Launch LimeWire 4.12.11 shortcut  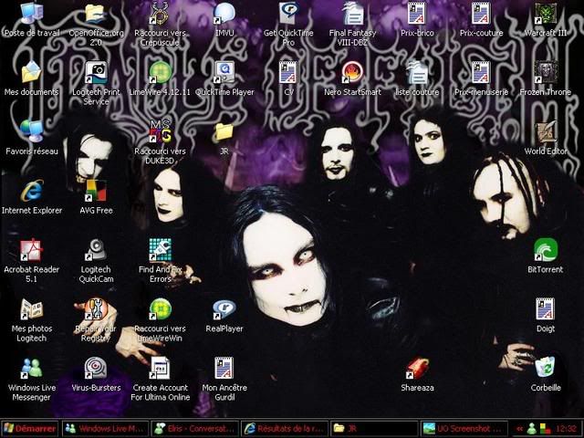[161, 73]
